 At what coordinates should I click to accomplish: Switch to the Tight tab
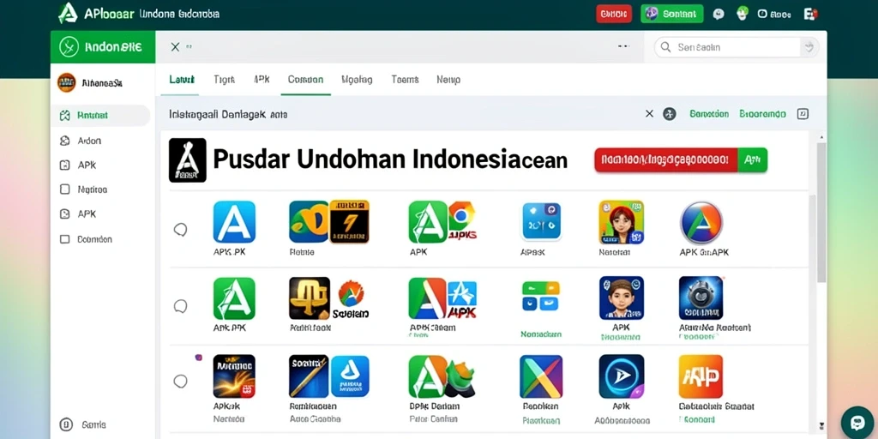click(224, 80)
